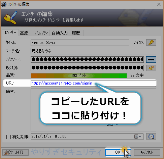Click the user name field 燃えるキツネ

point(93,51)
